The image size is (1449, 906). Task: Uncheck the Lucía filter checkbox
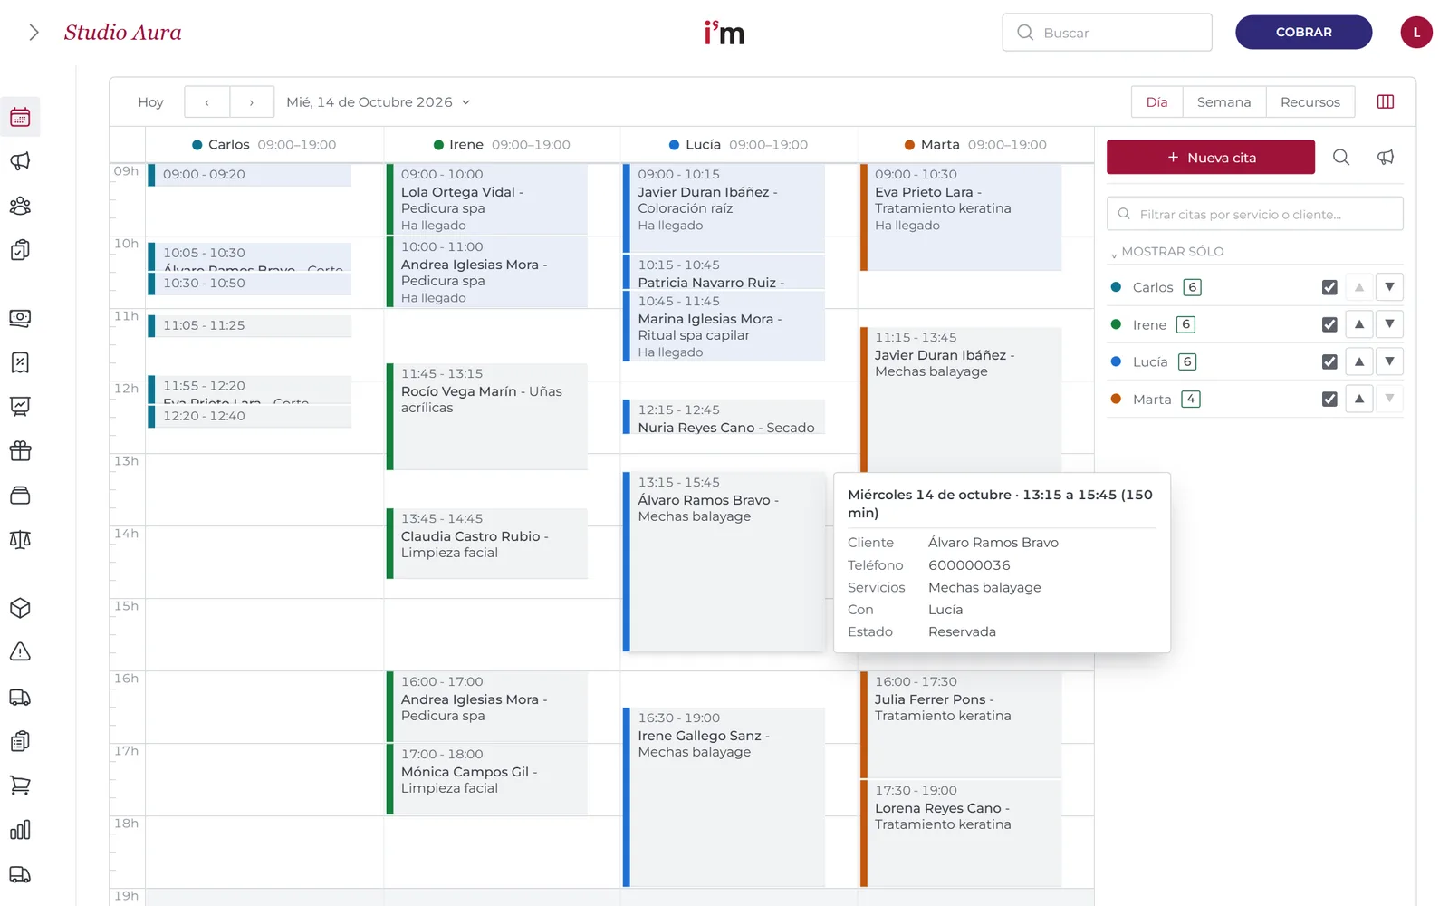(1329, 361)
